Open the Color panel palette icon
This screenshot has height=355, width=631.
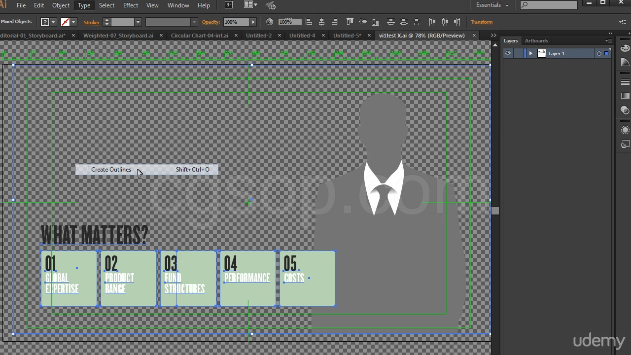click(625, 48)
